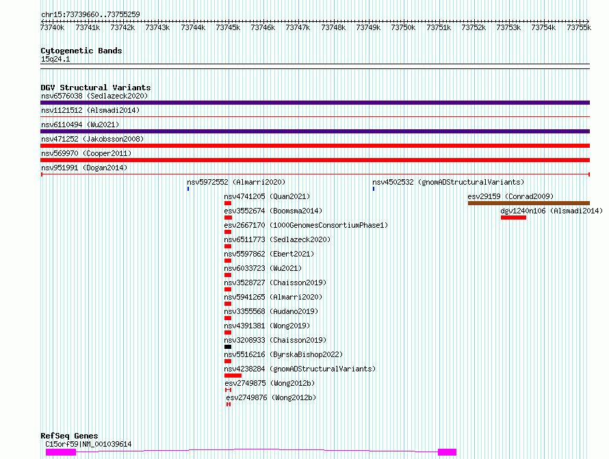Viewport: 609px width, 459px height.
Task: Click the red block under nsv4391381
Action: click(228, 332)
